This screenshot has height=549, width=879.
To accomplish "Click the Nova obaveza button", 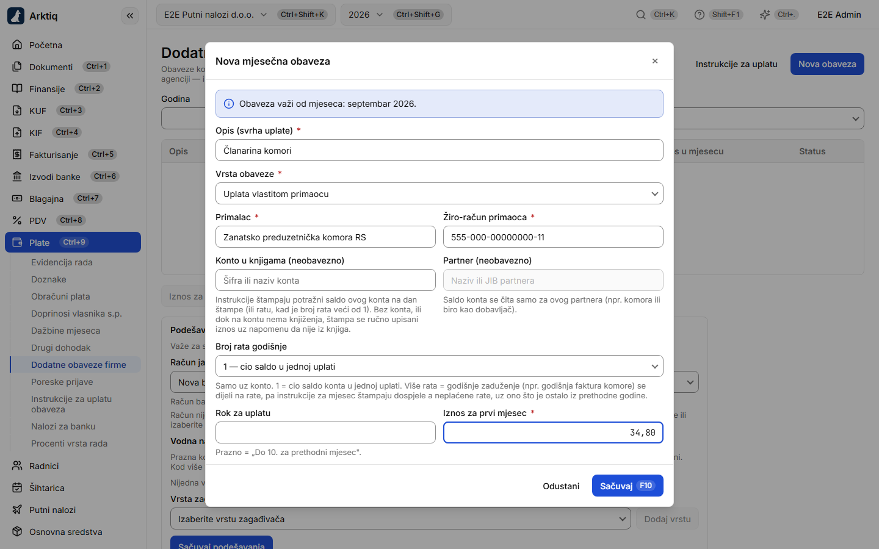I will [827, 64].
